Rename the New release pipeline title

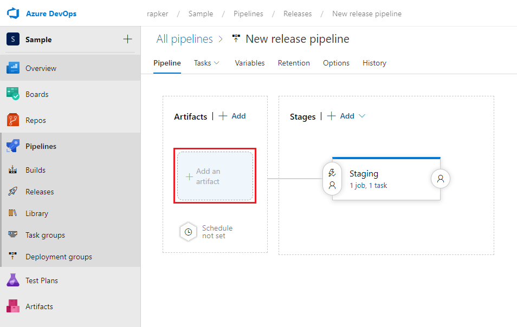(x=298, y=39)
